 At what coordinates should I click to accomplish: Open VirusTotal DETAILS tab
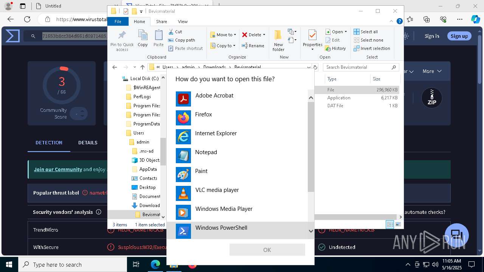click(88, 142)
